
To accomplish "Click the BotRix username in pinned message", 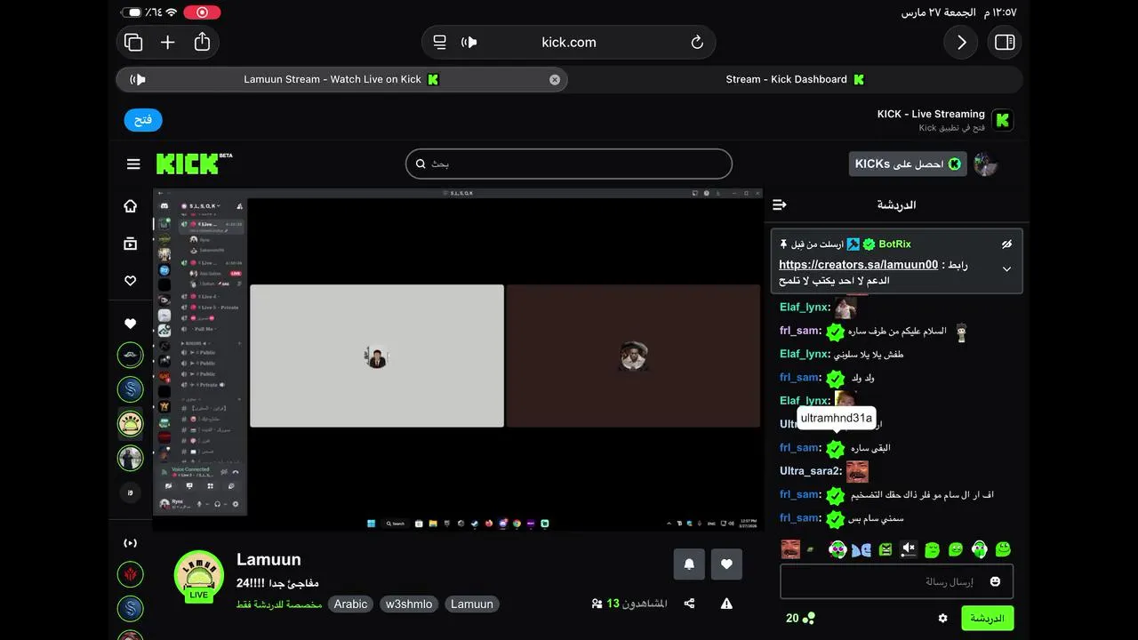I will 894,244.
